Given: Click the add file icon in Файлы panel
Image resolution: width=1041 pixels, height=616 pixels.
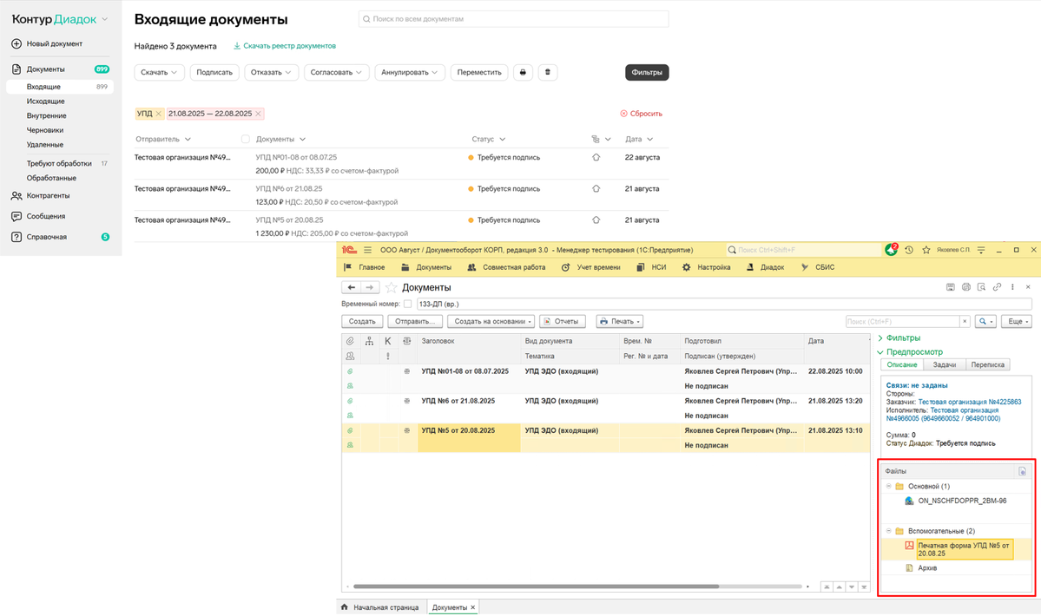Looking at the screenshot, I should pos(1022,471).
